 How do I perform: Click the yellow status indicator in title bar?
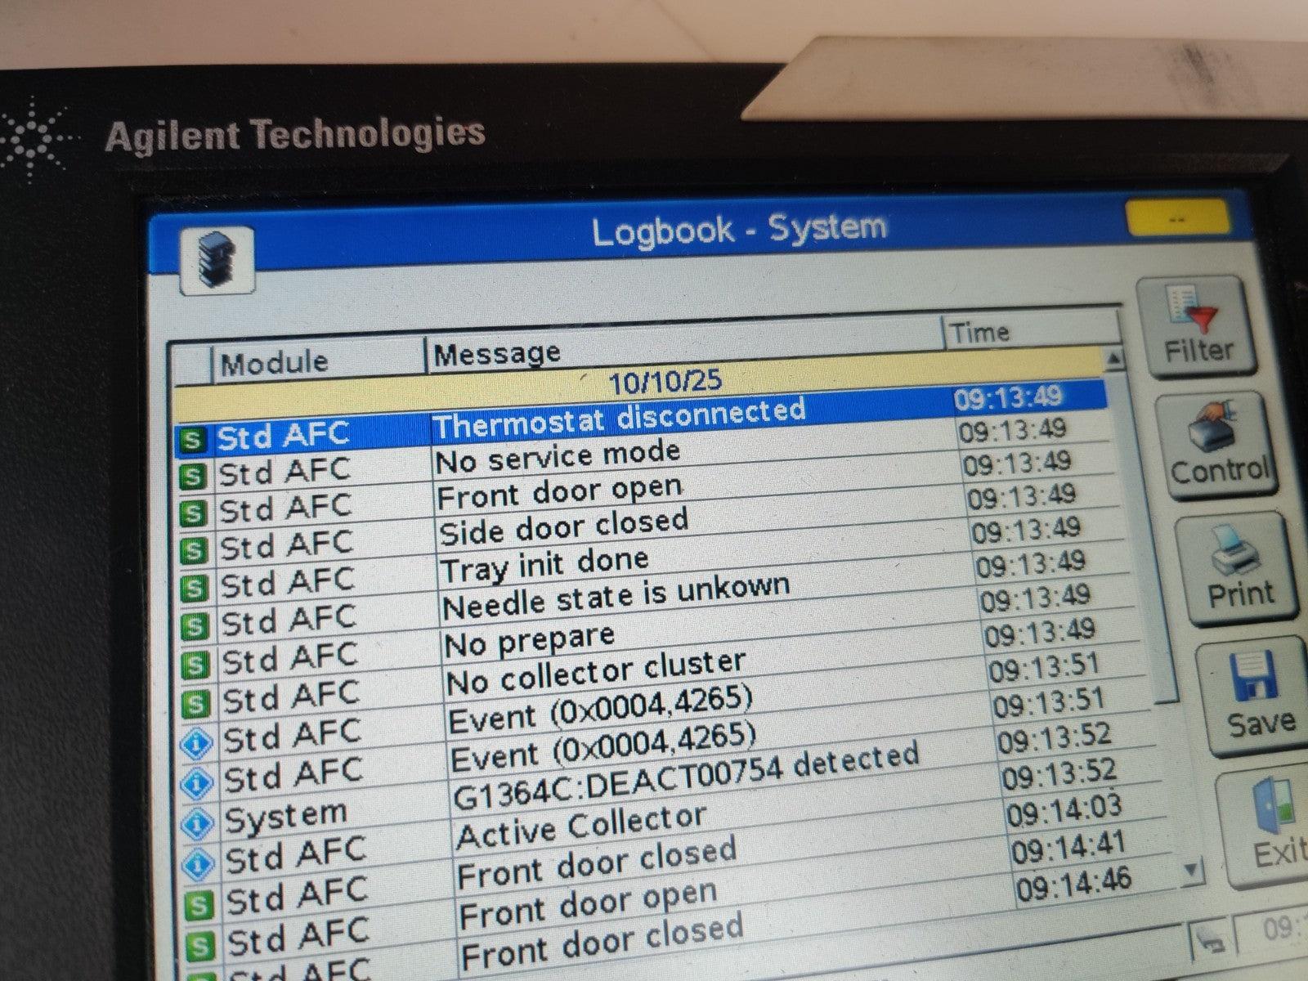1177,219
